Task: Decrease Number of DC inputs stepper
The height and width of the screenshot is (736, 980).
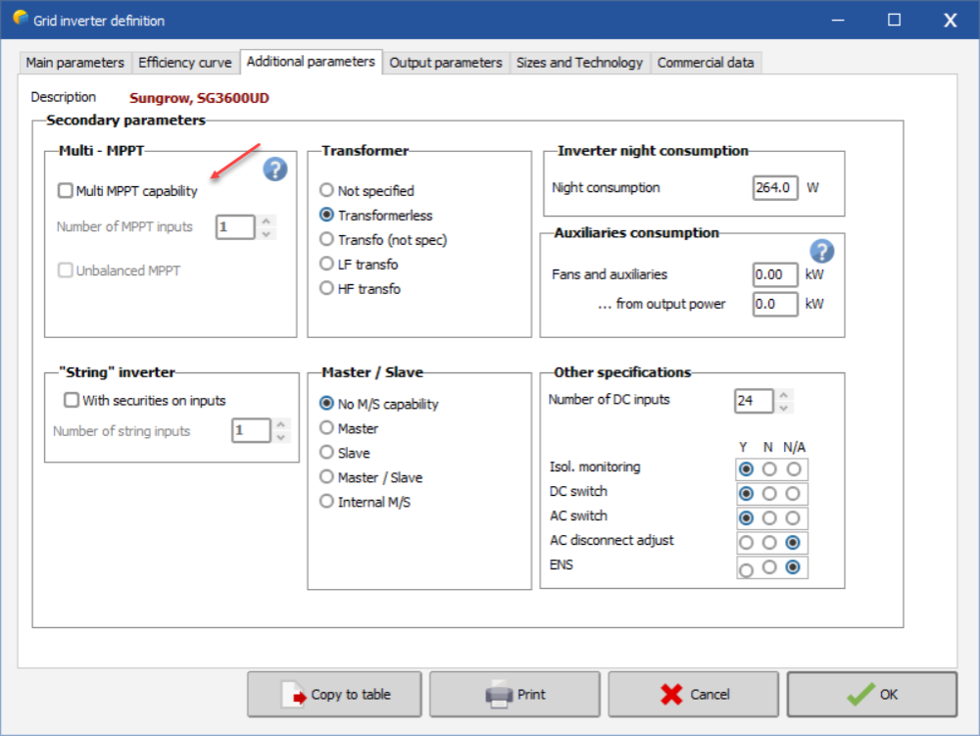Action: click(784, 406)
